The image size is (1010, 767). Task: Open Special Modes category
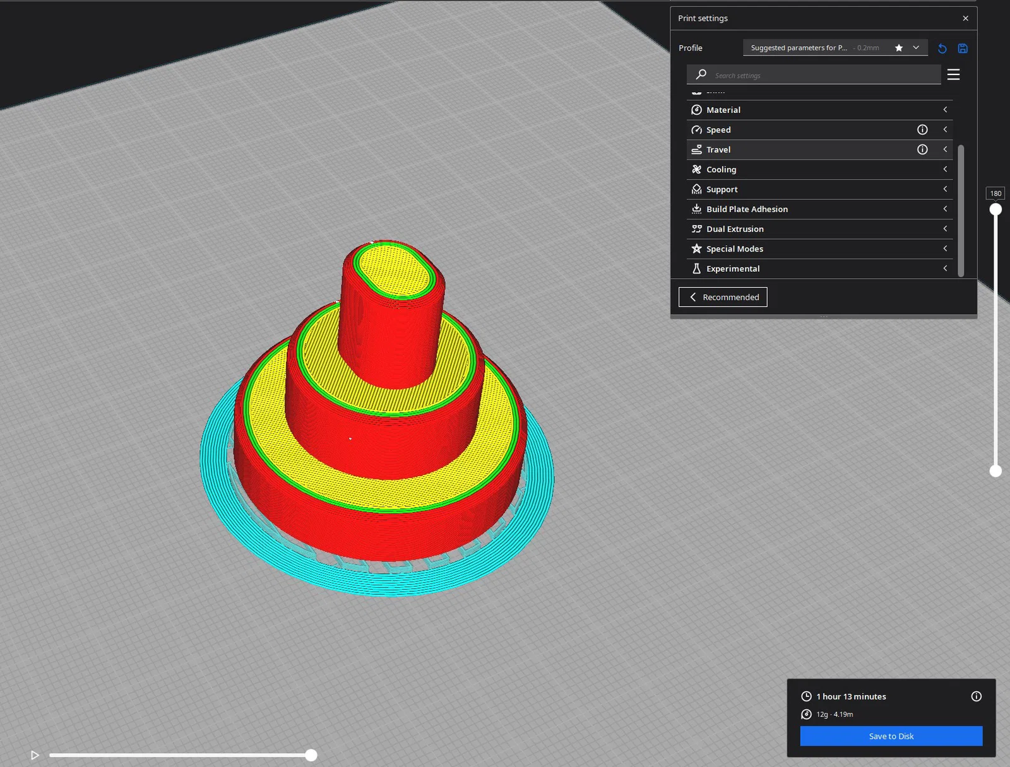[x=819, y=249]
